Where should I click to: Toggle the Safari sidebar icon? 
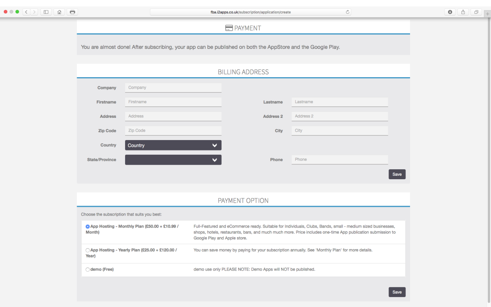pos(46,12)
